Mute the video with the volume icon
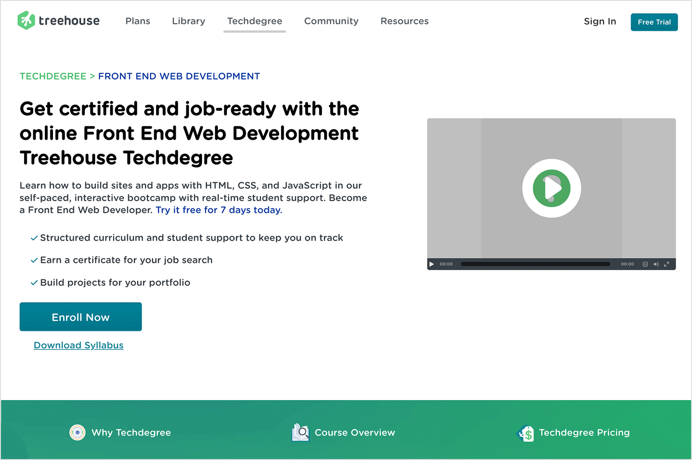Viewport: 692px width, 460px height. coord(656,264)
